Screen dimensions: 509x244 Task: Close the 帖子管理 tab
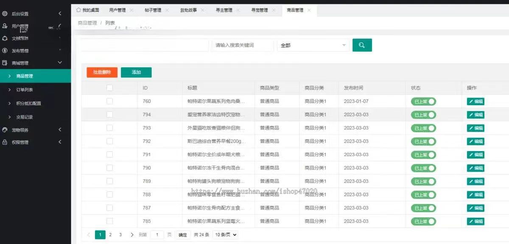(167, 10)
